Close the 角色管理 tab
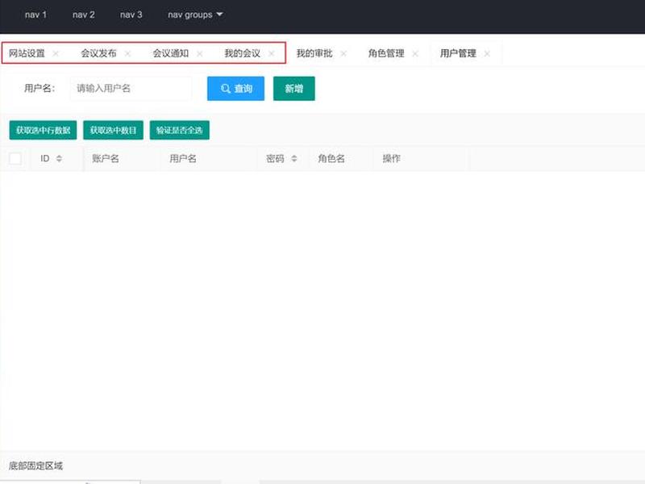The image size is (645, 484). pos(415,53)
